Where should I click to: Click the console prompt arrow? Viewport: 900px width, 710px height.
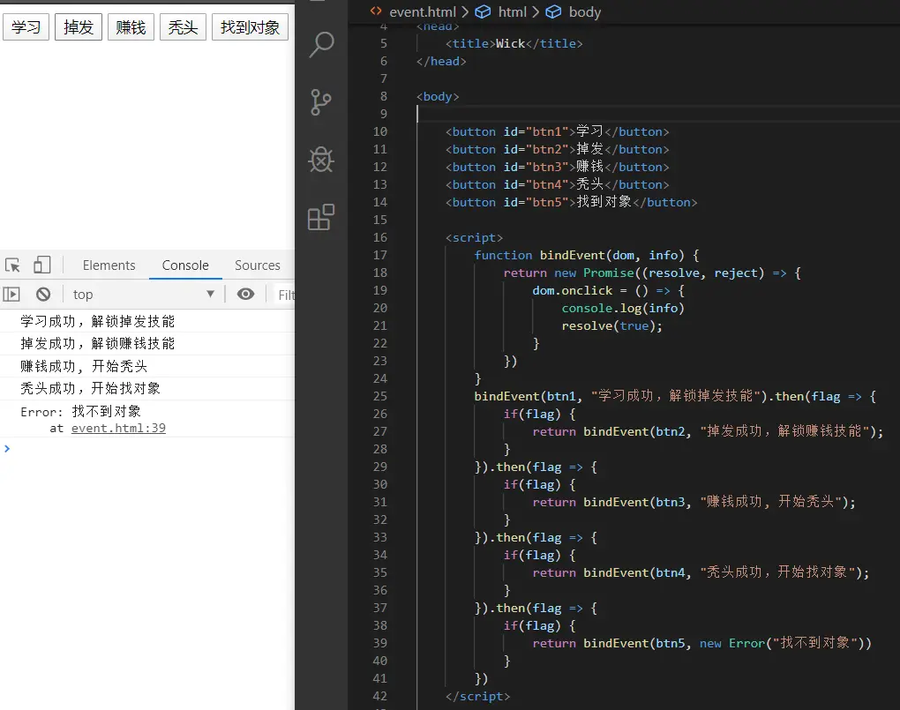point(7,449)
